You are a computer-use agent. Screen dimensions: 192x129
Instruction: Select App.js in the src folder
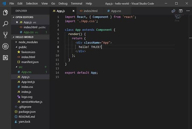[x=30, y=77]
